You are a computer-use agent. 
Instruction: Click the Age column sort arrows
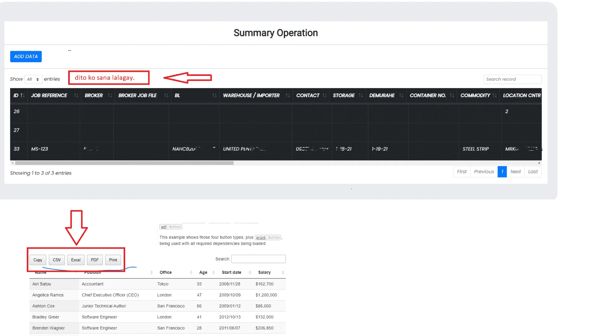pos(213,273)
